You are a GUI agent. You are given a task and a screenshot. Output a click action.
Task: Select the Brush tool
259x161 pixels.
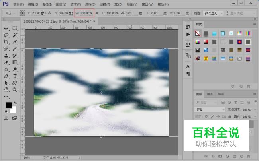tap(15, 49)
